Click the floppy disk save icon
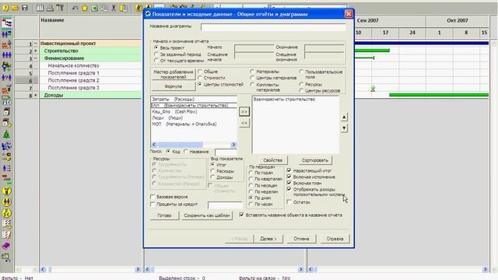The image size is (498, 280). (24, 8)
